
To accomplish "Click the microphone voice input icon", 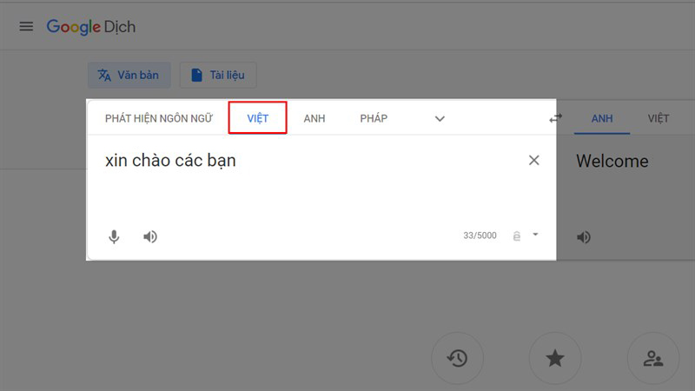I will tap(114, 236).
